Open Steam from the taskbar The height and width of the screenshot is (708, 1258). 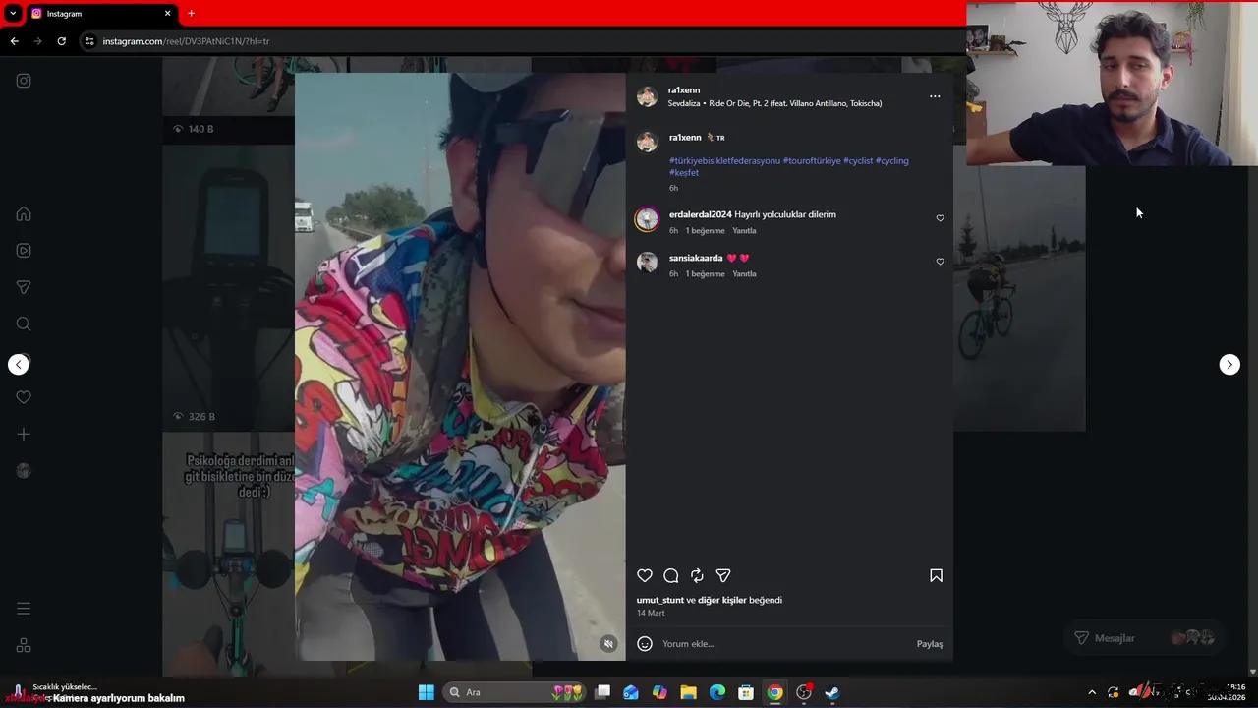click(832, 692)
